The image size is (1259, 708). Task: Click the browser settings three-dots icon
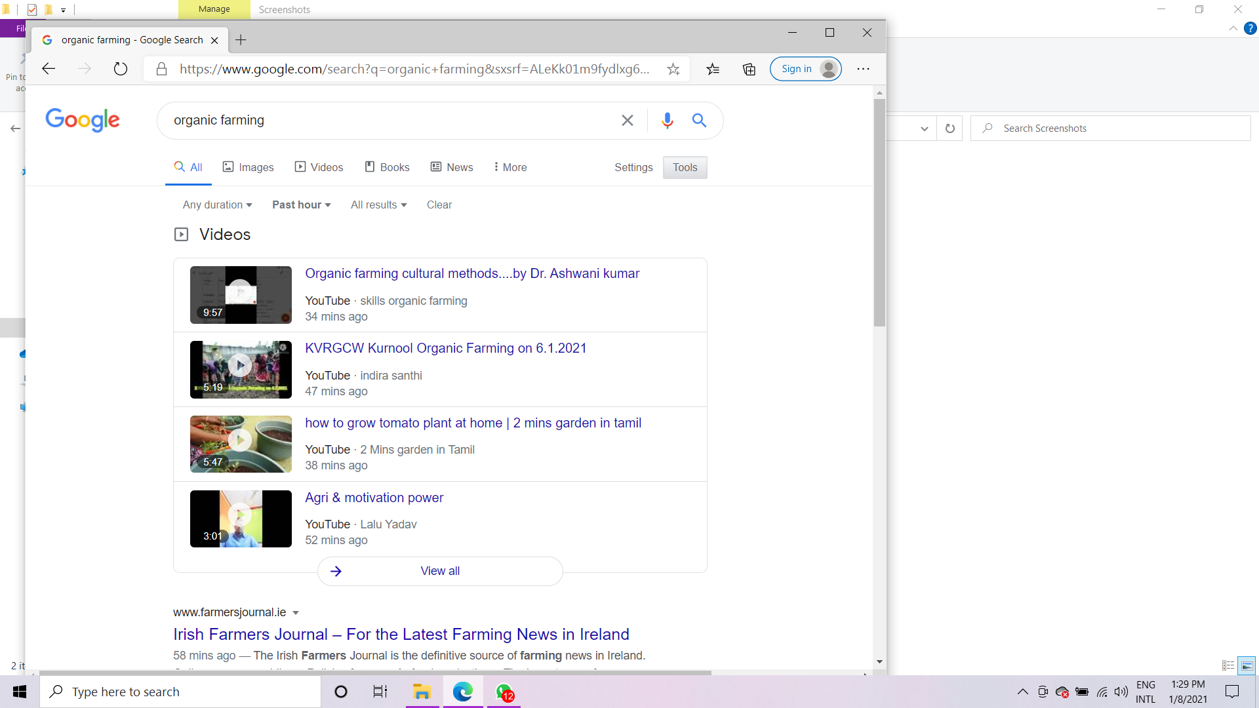(x=863, y=68)
